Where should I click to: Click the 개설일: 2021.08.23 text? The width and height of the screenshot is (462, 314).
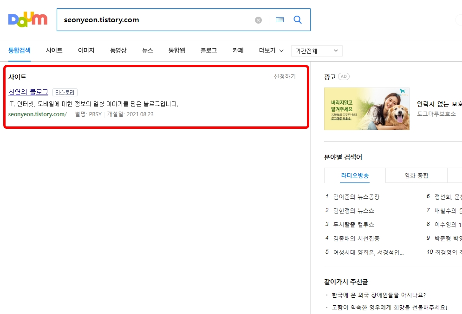(x=130, y=114)
